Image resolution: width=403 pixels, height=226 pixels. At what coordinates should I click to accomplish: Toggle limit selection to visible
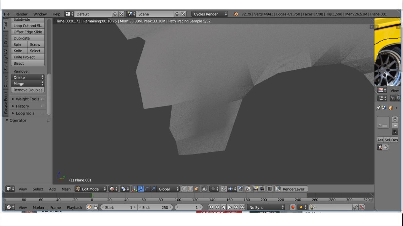pyautogui.click(x=204, y=189)
